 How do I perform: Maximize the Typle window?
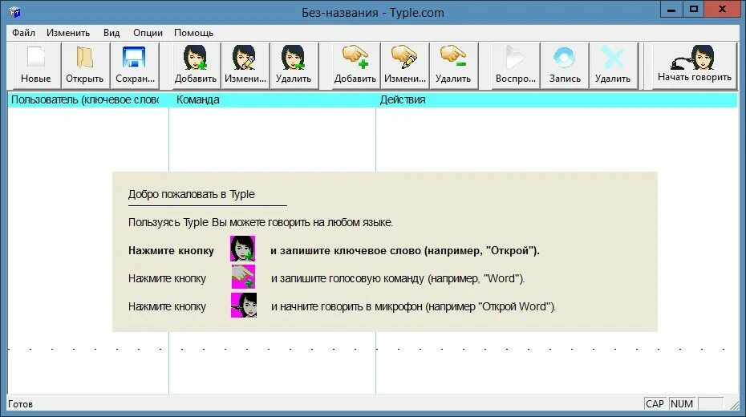pyautogui.click(x=694, y=10)
